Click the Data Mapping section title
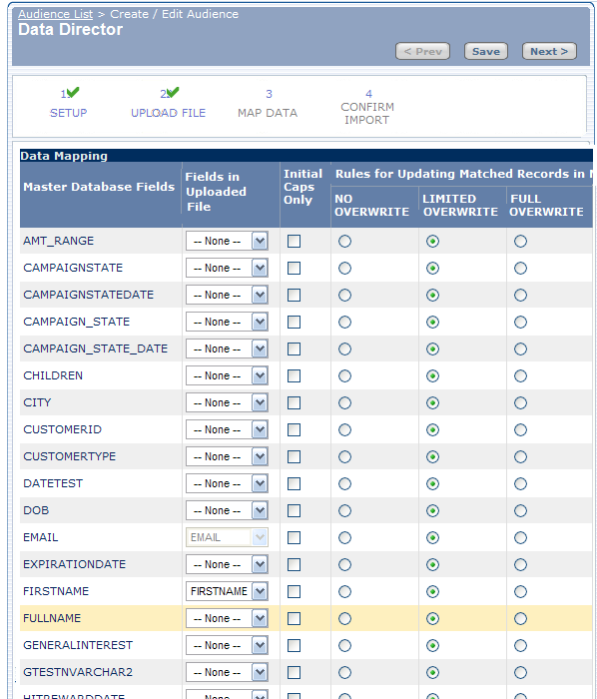597x699 pixels. click(x=64, y=156)
